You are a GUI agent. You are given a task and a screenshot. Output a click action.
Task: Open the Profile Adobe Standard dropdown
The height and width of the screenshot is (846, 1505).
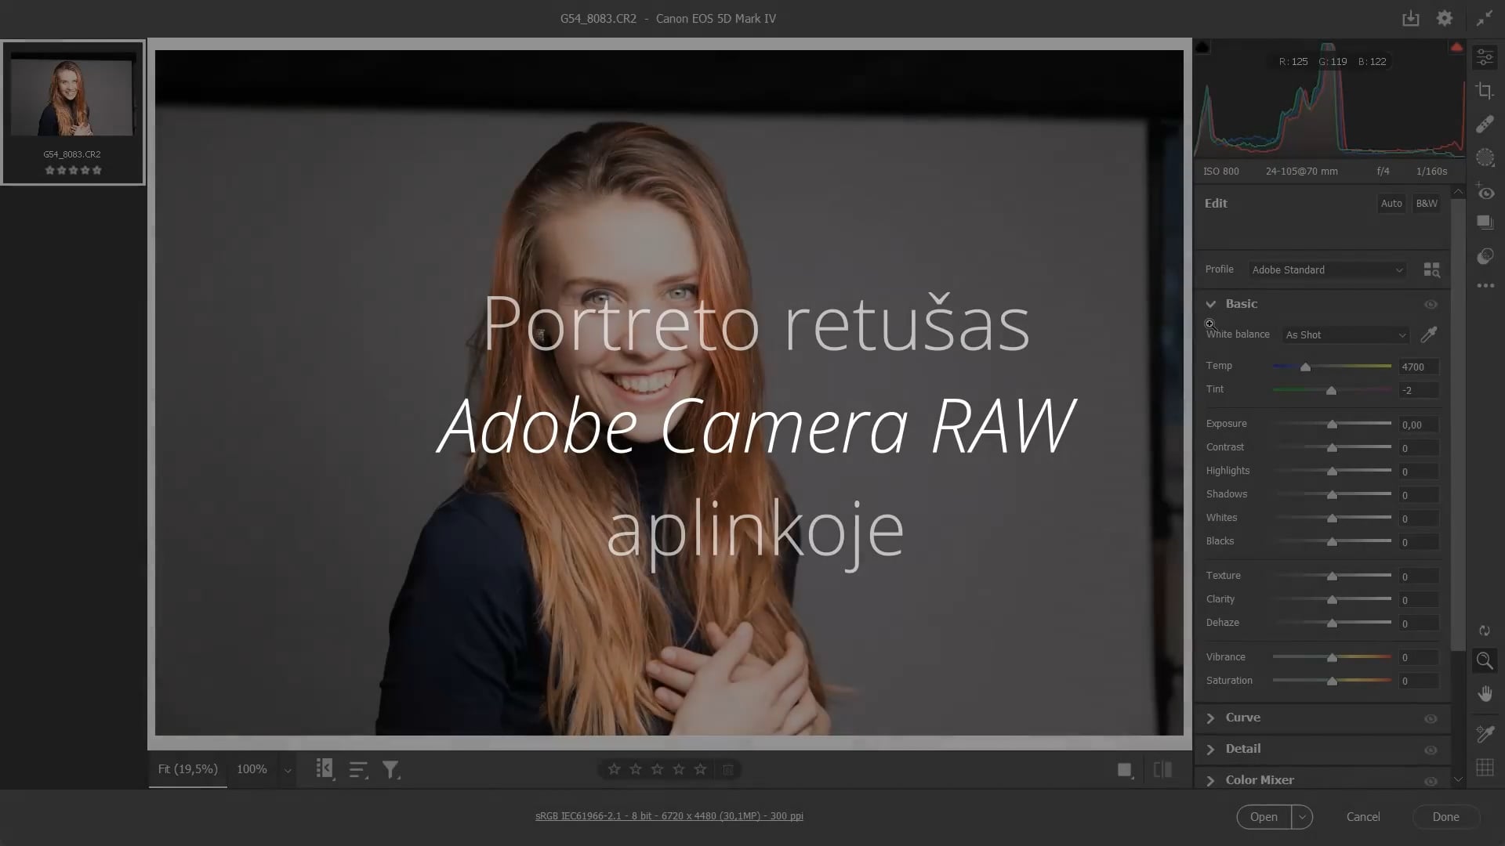tap(1327, 269)
